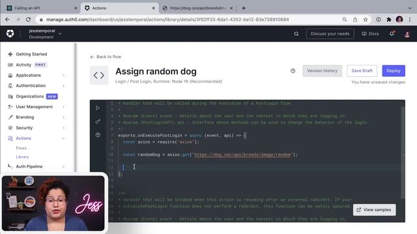Expand the Authentication menu
Screen dimensions: 417x234
click(36, 86)
